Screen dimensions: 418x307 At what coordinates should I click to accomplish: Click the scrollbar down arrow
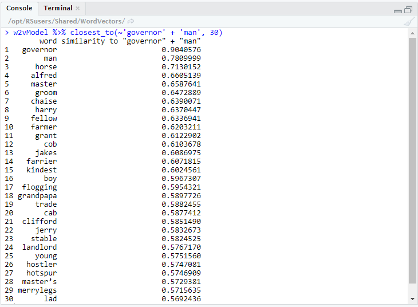(412, 299)
